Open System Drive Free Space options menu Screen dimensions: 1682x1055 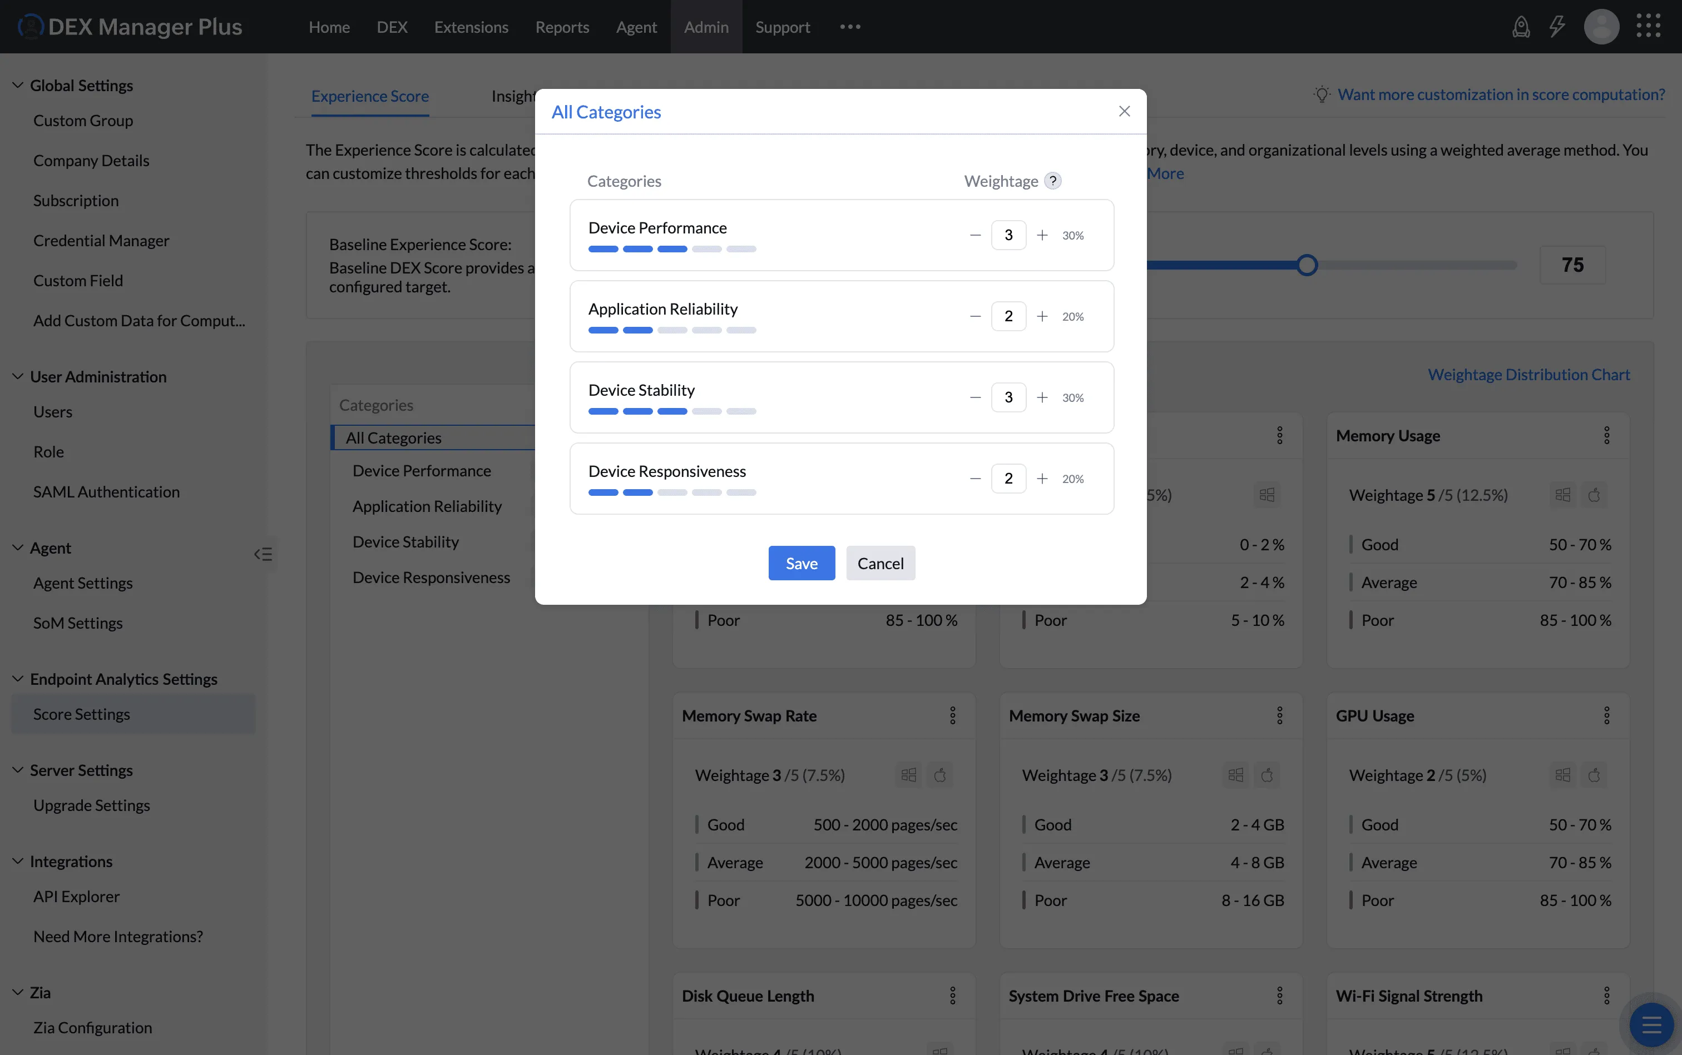(x=1279, y=995)
